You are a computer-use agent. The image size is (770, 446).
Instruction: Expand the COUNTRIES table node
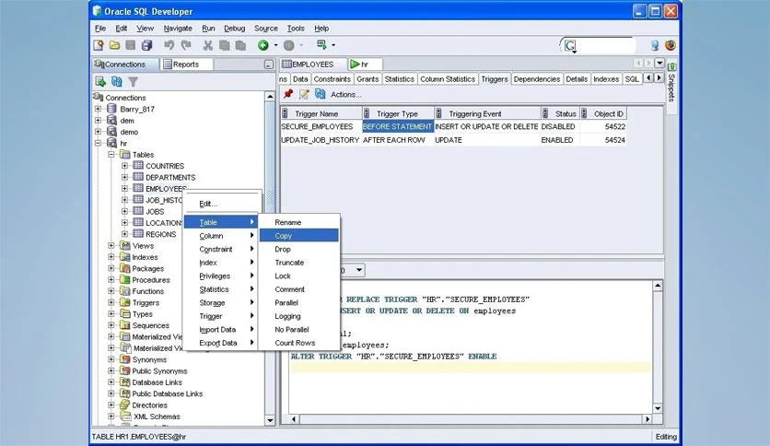click(124, 166)
